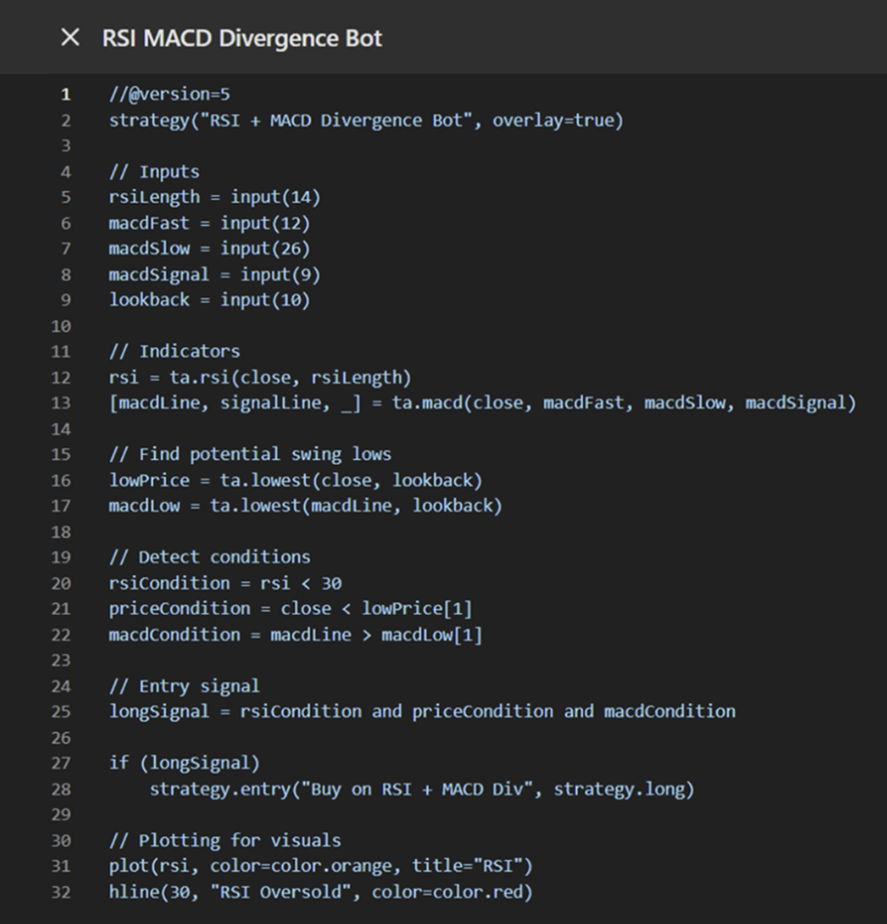Click the lookback = input(10) line
Screen dimensions: 887x924
point(210,299)
